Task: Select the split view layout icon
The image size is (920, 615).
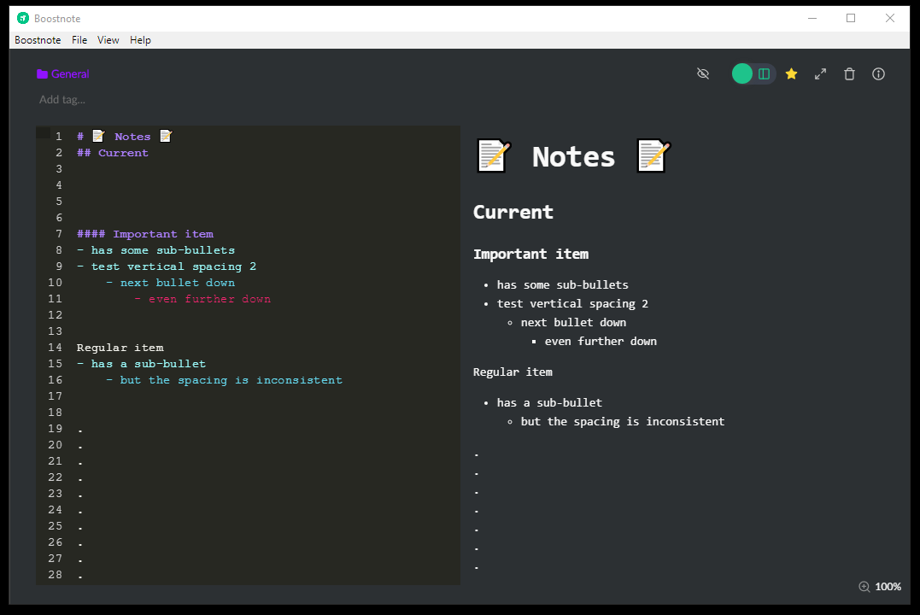Action: 764,74
